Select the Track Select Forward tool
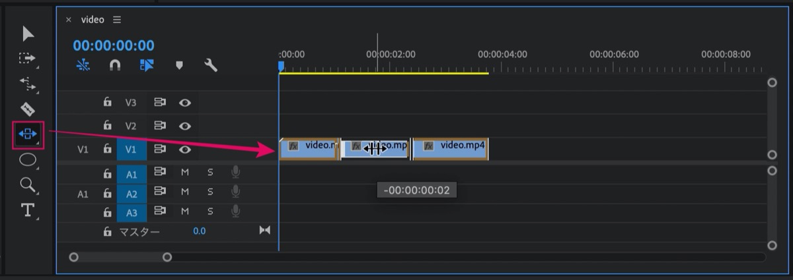This screenshot has height=280, width=793. pyautogui.click(x=28, y=58)
